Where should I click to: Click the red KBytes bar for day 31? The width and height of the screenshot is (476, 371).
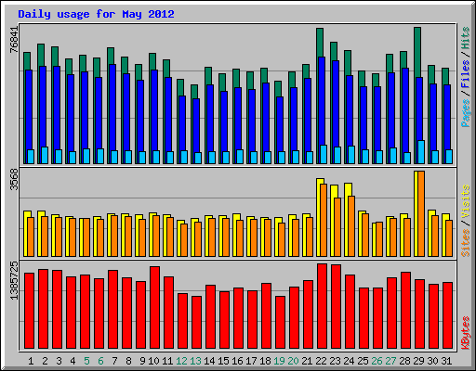pyautogui.click(x=448, y=315)
